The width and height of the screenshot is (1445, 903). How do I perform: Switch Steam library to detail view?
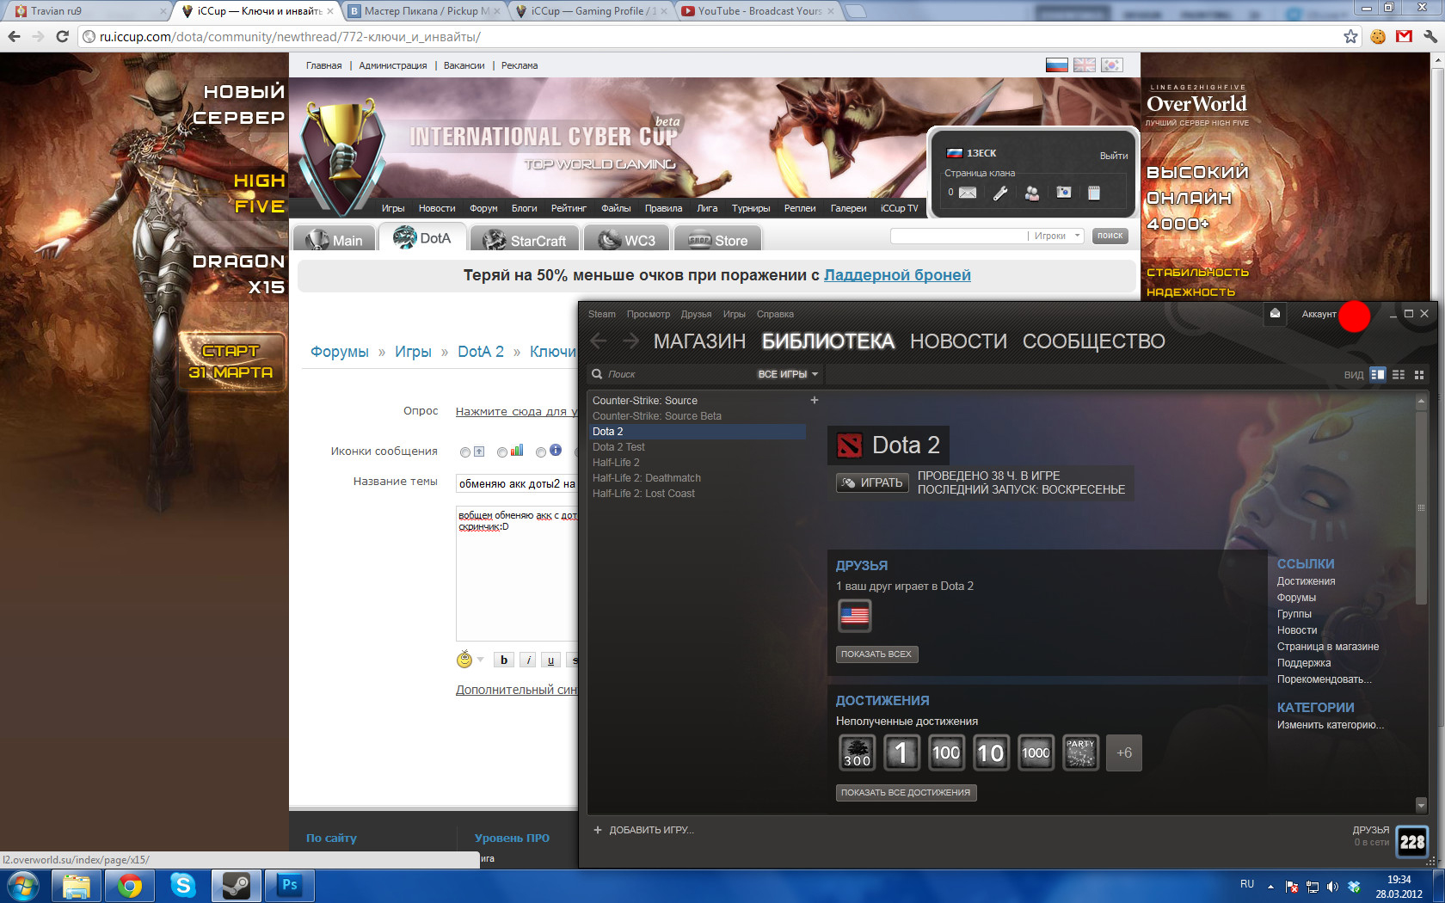coord(1378,374)
